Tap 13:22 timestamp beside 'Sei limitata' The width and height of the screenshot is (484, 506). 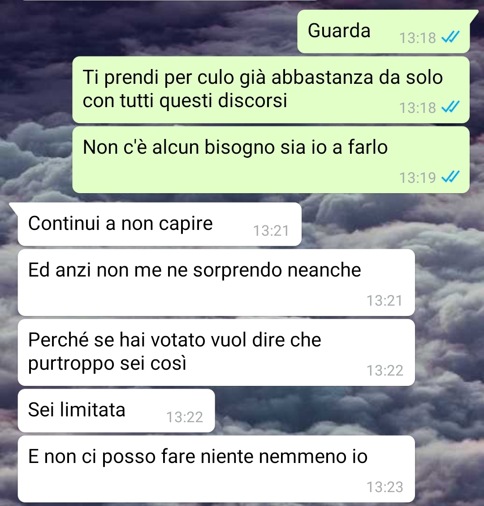pos(185,417)
